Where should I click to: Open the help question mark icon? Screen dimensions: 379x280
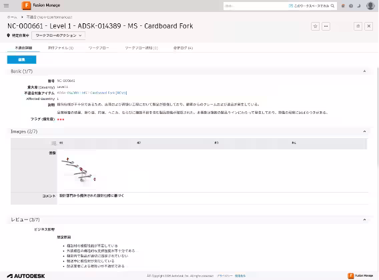coord(351,6)
